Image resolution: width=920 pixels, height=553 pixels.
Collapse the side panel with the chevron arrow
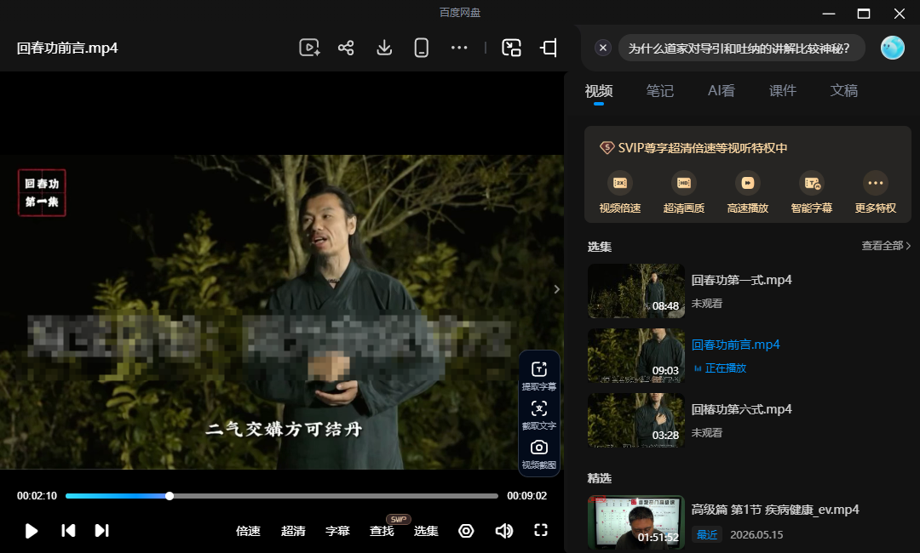(x=557, y=288)
